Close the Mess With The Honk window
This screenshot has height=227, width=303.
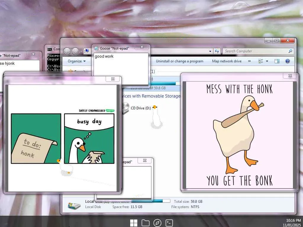(290, 76)
